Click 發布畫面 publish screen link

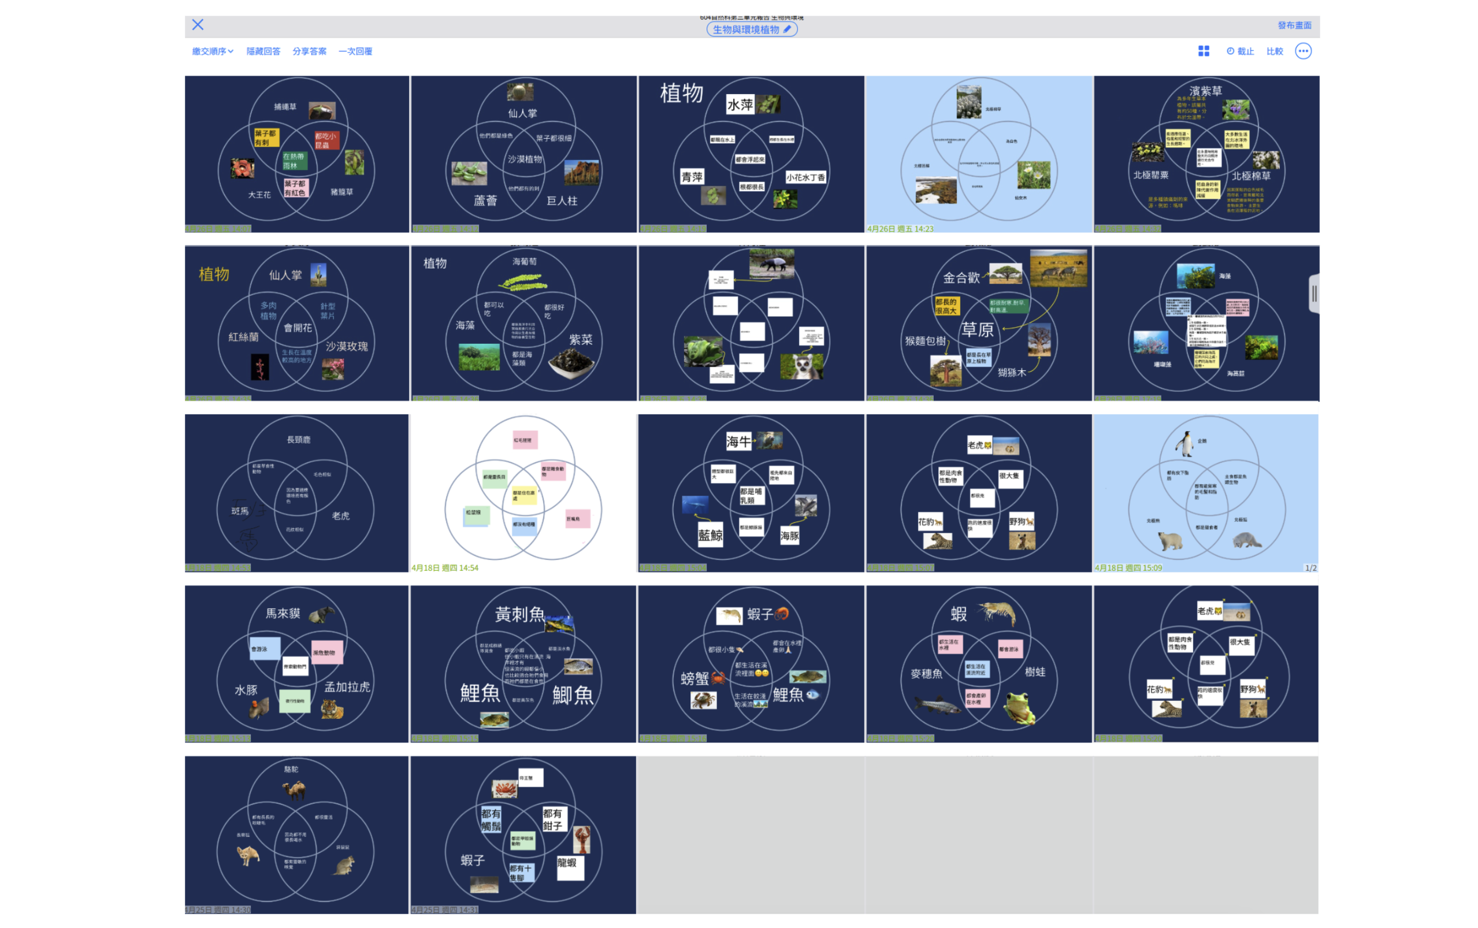pos(1294,25)
